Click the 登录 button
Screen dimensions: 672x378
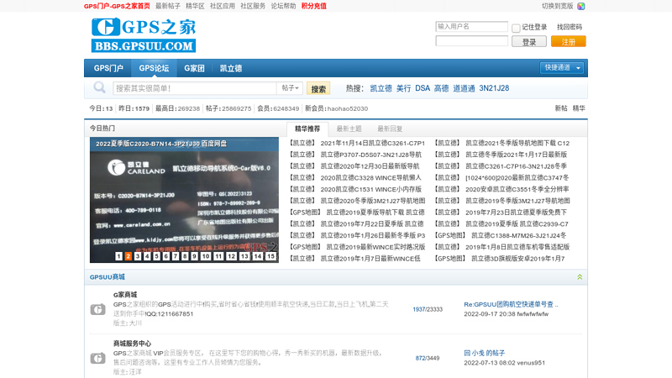coord(529,41)
